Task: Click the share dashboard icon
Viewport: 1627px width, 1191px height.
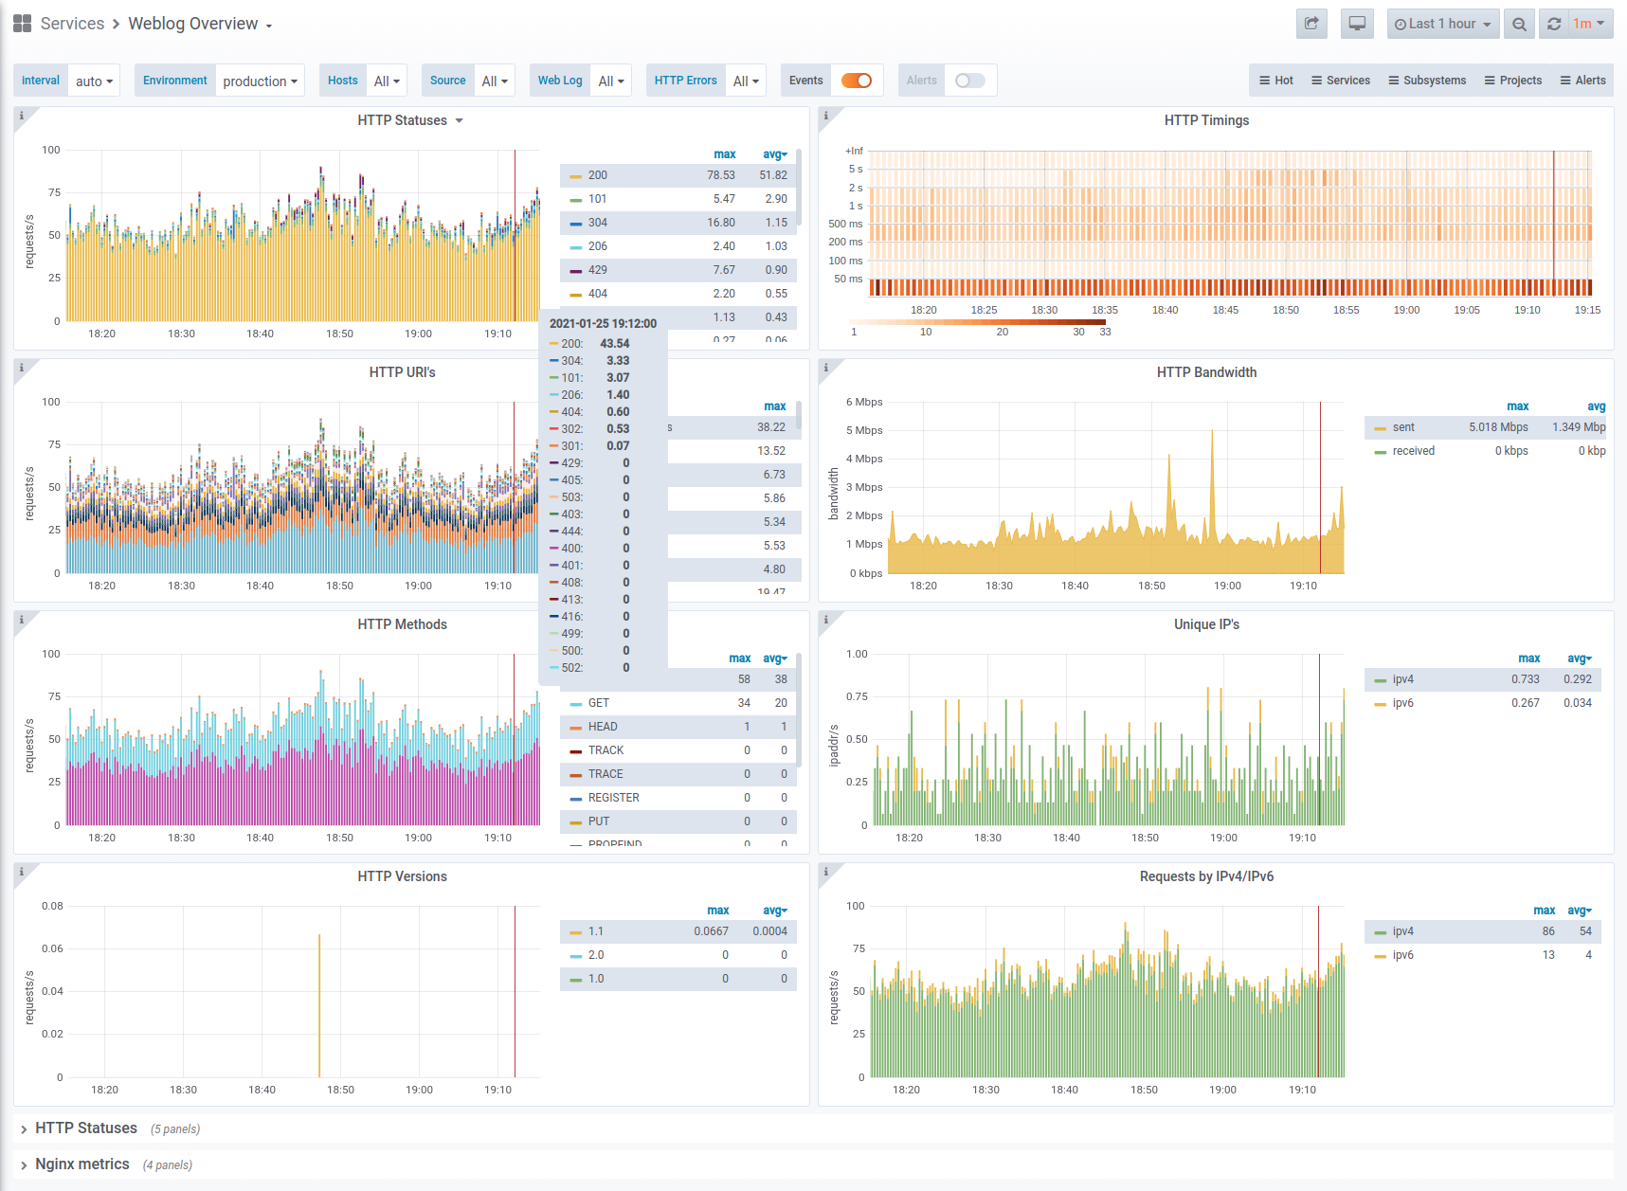Action: pos(1311,24)
